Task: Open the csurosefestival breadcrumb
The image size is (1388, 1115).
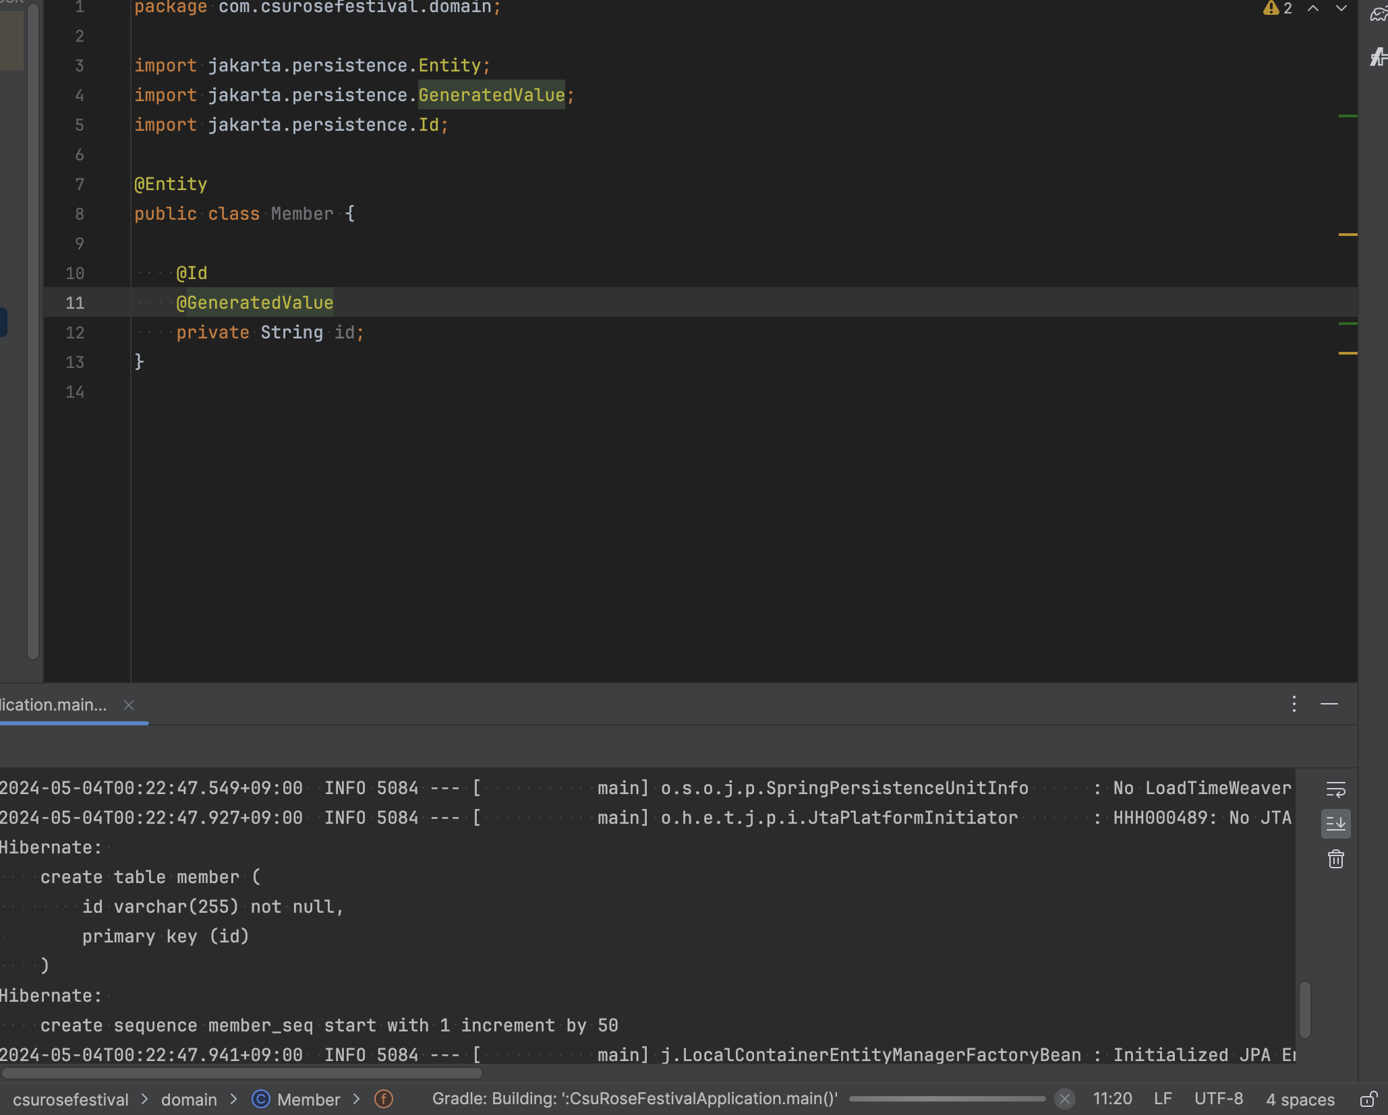Action: (x=70, y=1099)
